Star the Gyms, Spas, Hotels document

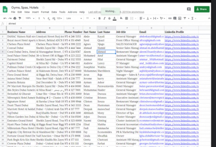tap(43, 7)
